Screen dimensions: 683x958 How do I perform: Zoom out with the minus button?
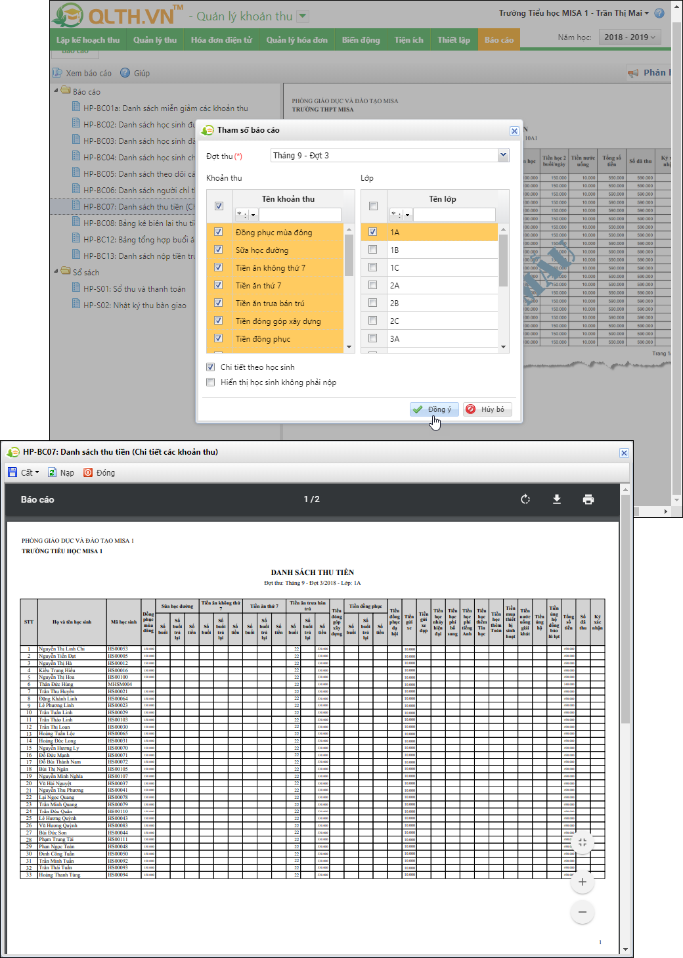coord(583,912)
